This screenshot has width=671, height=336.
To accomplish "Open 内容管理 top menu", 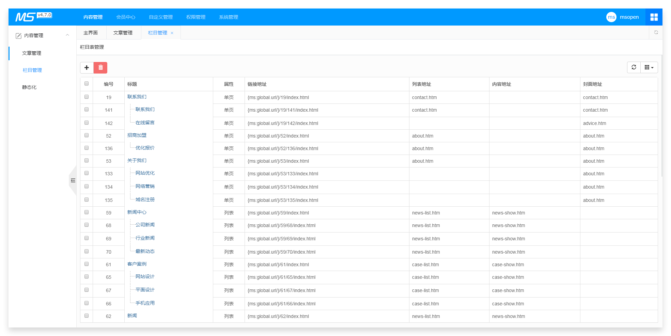I will tap(93, 17).
